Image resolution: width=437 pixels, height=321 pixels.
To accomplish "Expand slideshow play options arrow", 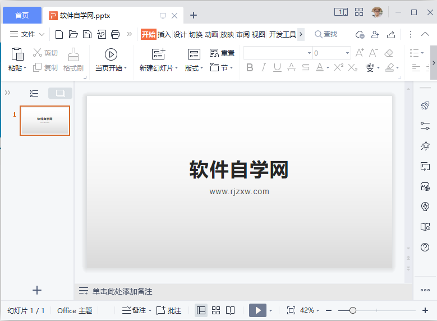I will (270, 310).
